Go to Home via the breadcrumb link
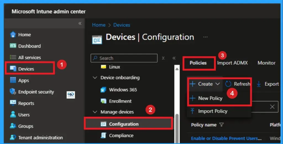The height and width of the screenshot is (144, 283). coord(99,25)
